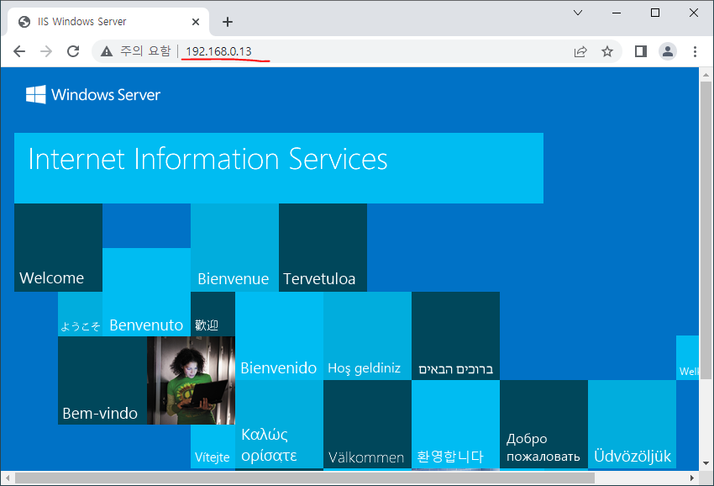714x486 pixels.
Task: Open a new tab with plus button
Action: pos(228,22)
